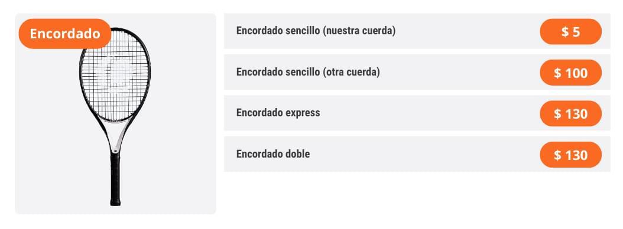Click the white logo on racket strings
Image resolution: width=623 pixels, height=229 pixels.
coord(115,73)
